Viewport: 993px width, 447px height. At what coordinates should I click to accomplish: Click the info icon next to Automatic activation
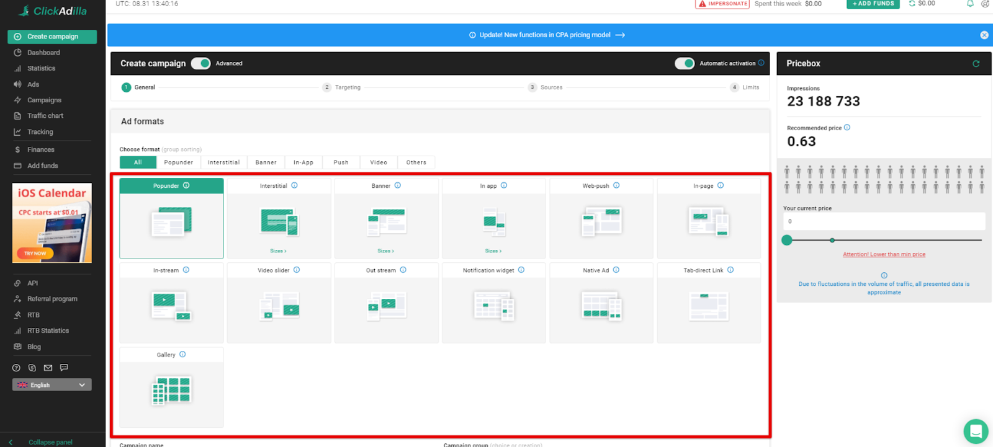[761, 63]
